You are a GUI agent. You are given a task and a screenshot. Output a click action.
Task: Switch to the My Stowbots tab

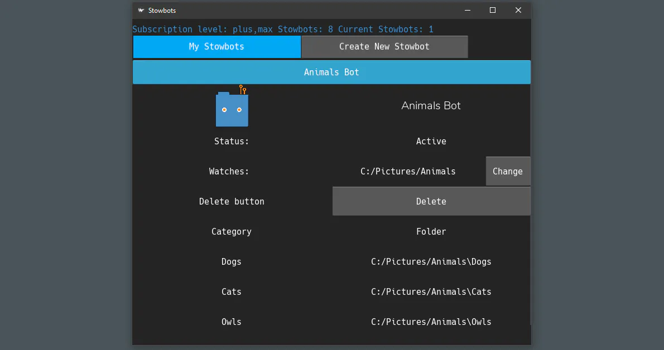(x=216, y=47)
